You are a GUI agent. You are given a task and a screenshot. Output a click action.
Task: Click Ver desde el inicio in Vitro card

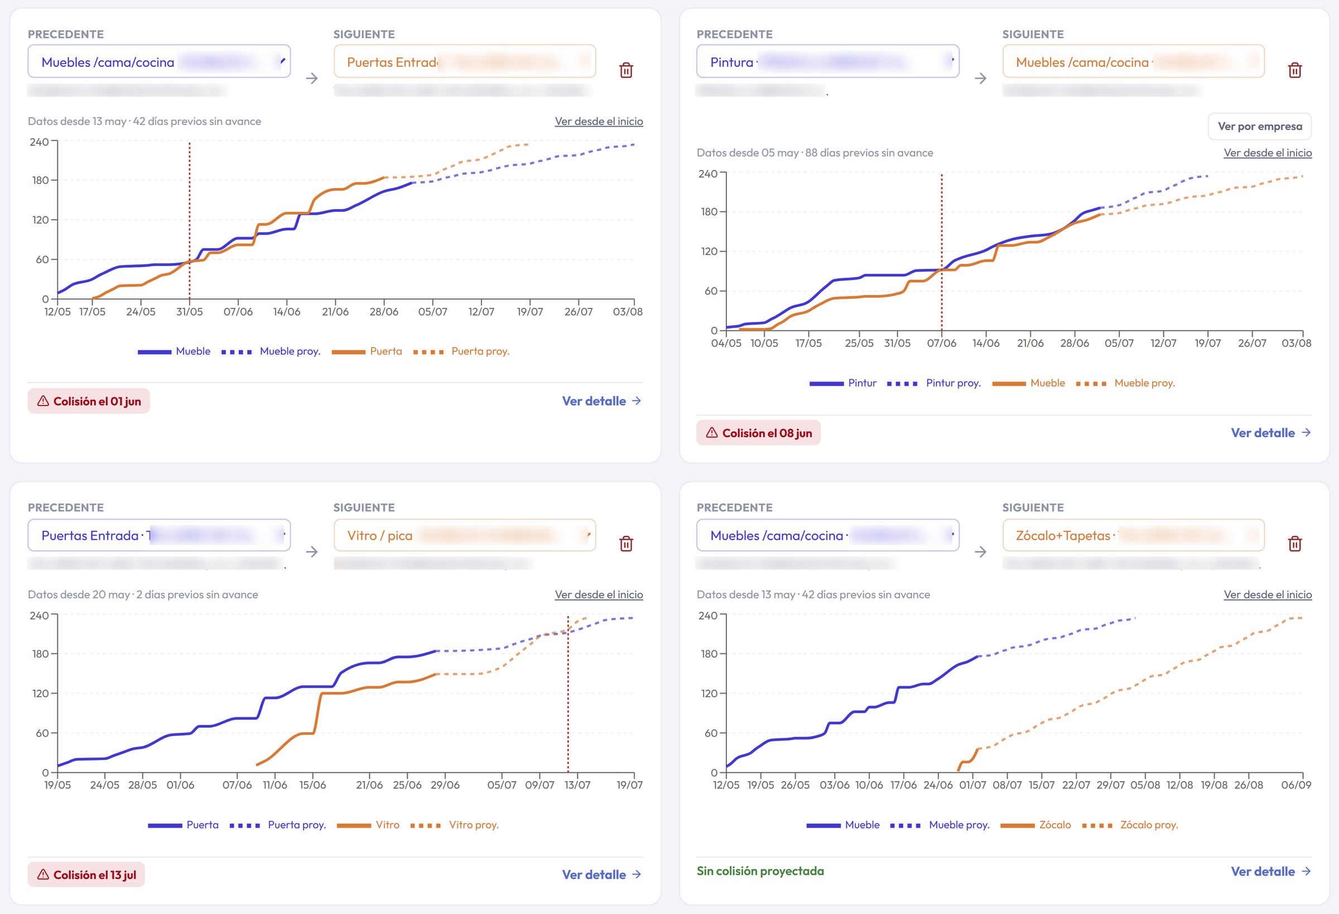(x=599, y=594)
